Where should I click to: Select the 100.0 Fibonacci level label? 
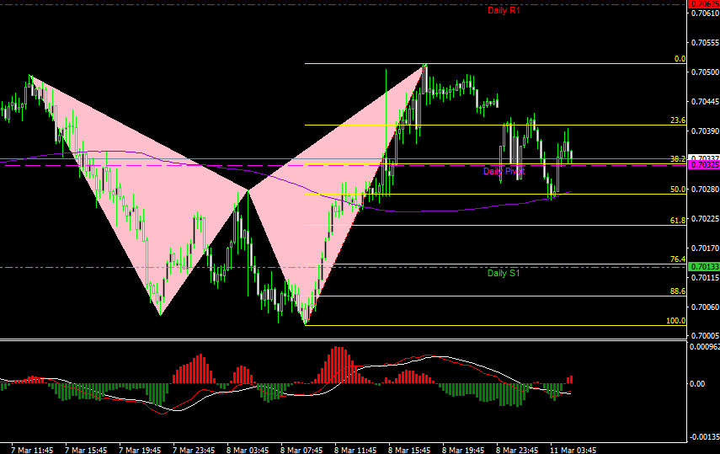point(675,321)
